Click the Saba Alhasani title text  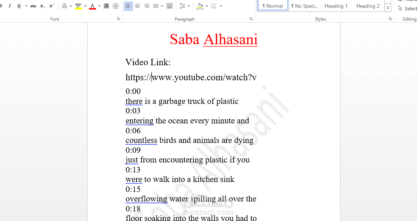pos(214,39)
